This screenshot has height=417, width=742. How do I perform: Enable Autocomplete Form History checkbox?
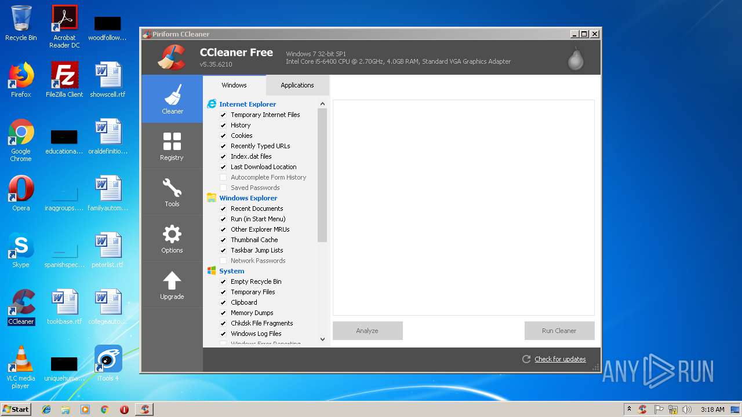pyautogui.click(x=223, y=177)
